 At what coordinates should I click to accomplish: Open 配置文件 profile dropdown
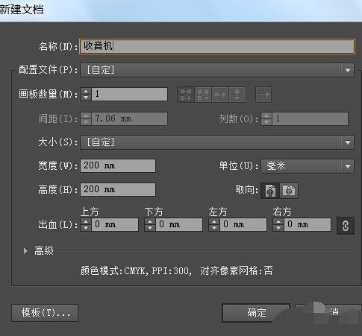click(x=217, y=70)
